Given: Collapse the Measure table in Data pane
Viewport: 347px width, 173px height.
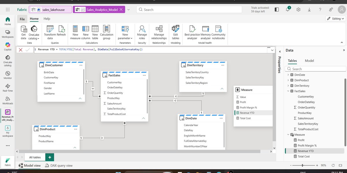Looking at the screenshot, I should 288,135.
